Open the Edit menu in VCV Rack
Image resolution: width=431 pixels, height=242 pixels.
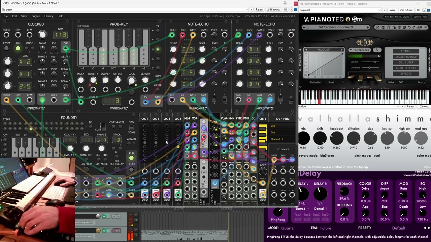pos(14,16)
